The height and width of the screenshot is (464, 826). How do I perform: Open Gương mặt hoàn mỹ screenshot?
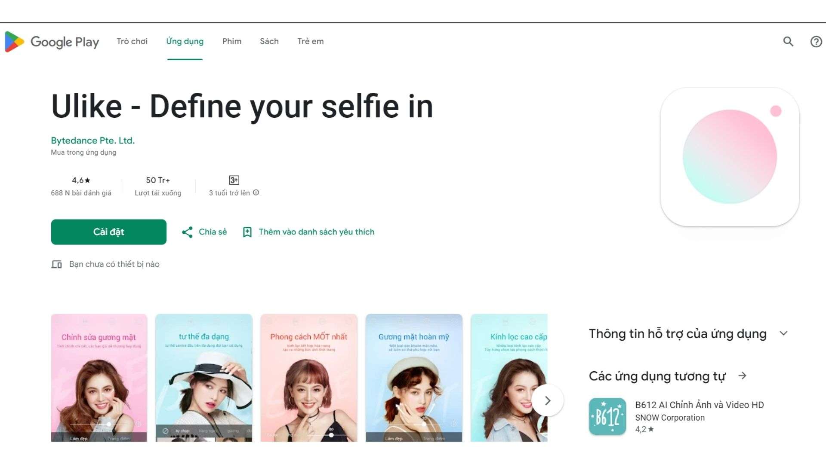click(414, 378)
